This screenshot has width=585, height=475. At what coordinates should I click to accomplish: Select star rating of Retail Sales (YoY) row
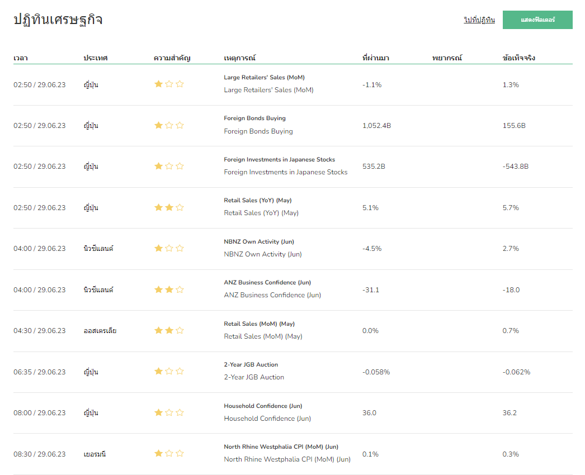(x=169, y=208)
